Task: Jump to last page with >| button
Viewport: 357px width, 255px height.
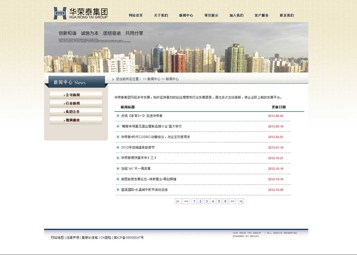Action: coord(241,201)
